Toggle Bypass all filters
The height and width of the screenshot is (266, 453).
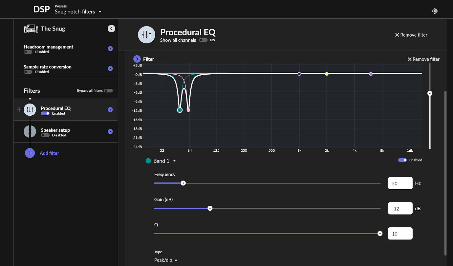coord(108,90)
